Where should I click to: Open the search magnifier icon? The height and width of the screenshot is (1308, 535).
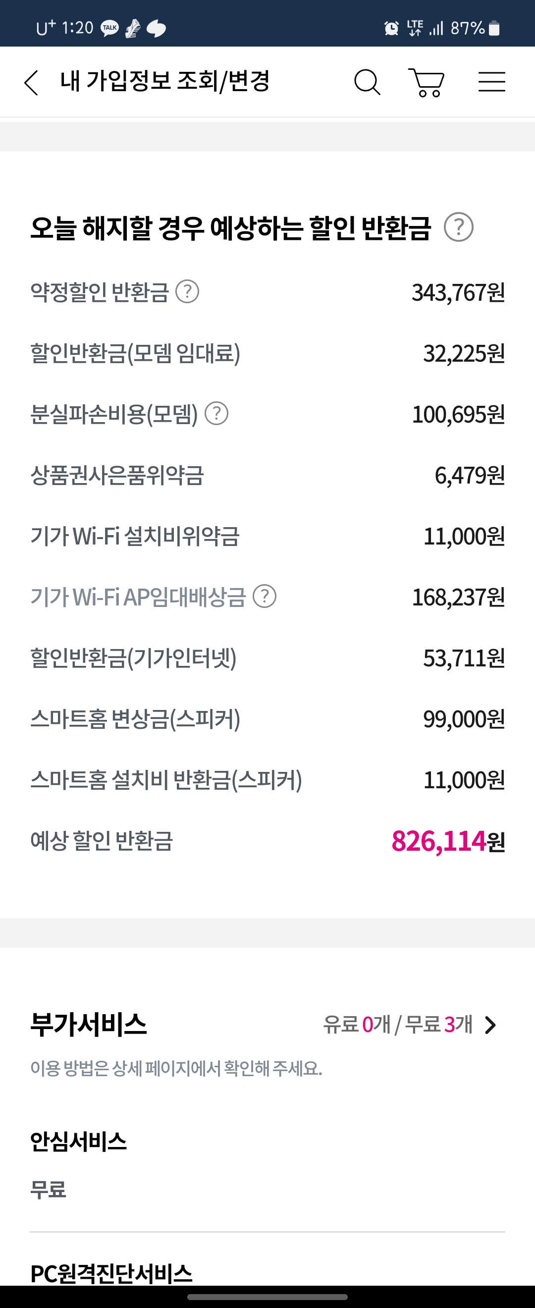click(x=367, y=82)
